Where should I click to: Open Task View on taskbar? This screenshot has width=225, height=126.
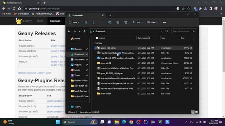[x=102, y=122]
